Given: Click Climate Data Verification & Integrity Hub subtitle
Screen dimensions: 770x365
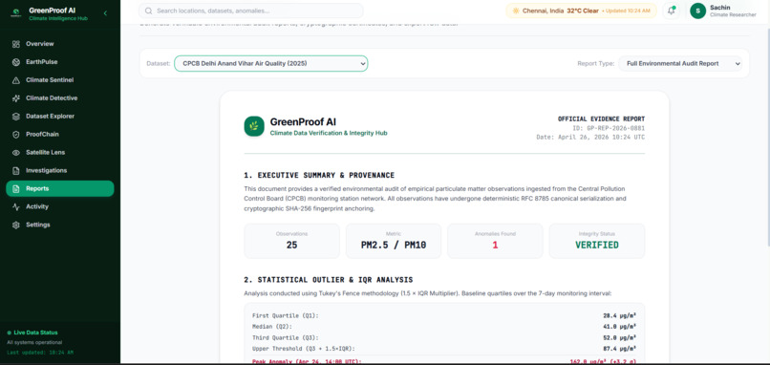Looking at the screenshot, I should pyautogui.click(x=329, y=133).
